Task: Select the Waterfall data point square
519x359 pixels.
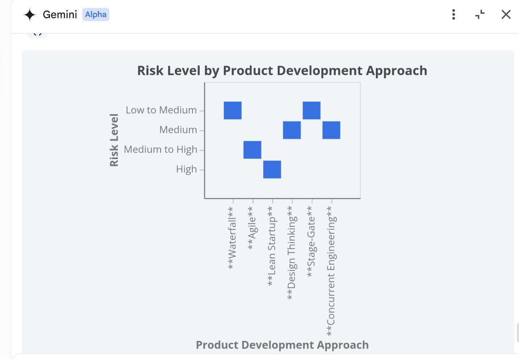Action: [233, 110]
